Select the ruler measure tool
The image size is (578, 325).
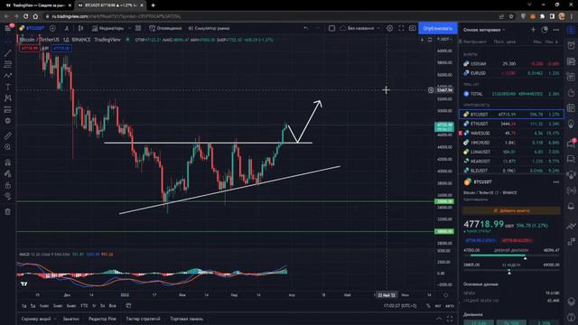(x=8, y=135)
